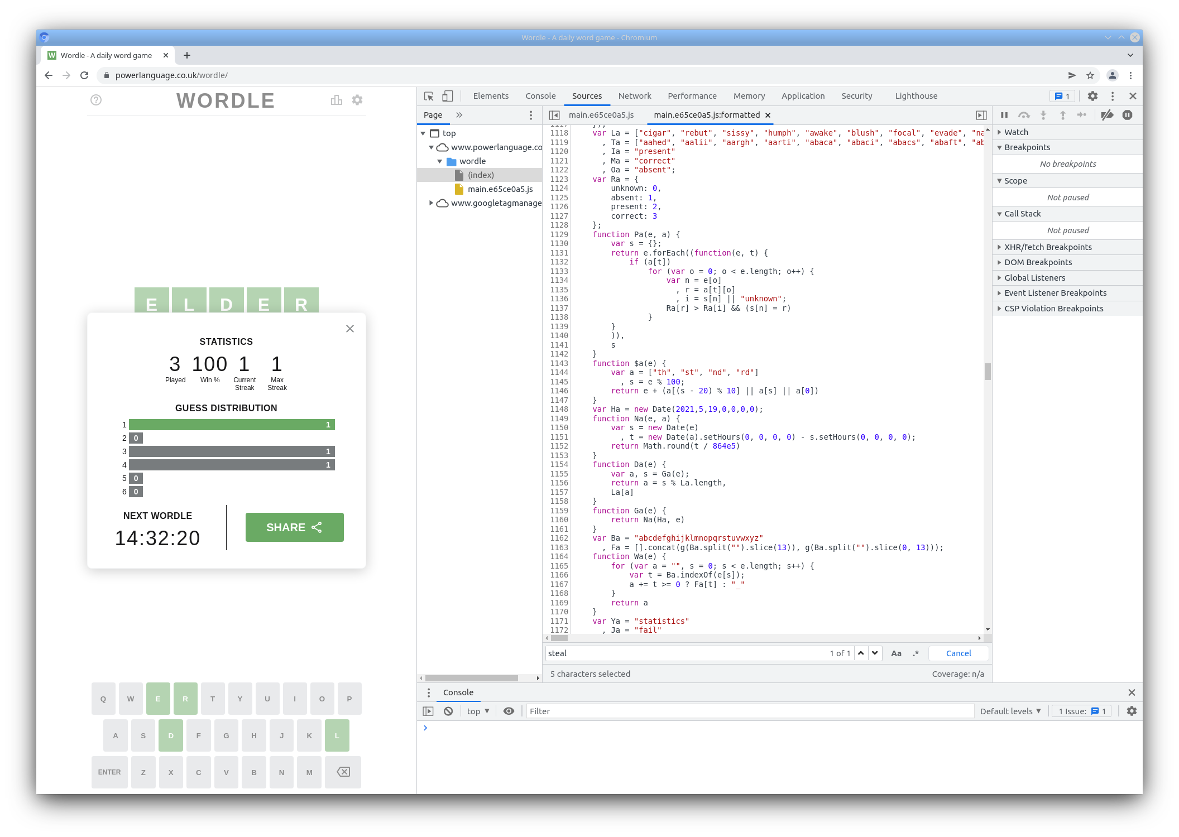
Task: Toggle pause on exceptions button
Action: click(x=1127, y=115)
